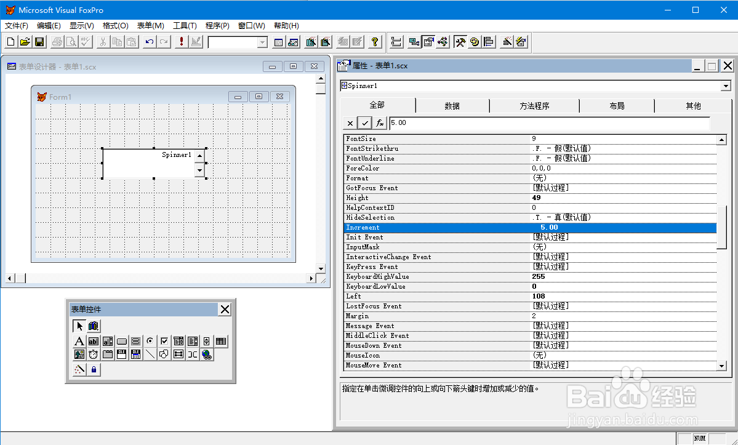The width and height of the screenshot is (738, 445).
Task: Select the Label tool (letter A)
Action: (79, 341)
